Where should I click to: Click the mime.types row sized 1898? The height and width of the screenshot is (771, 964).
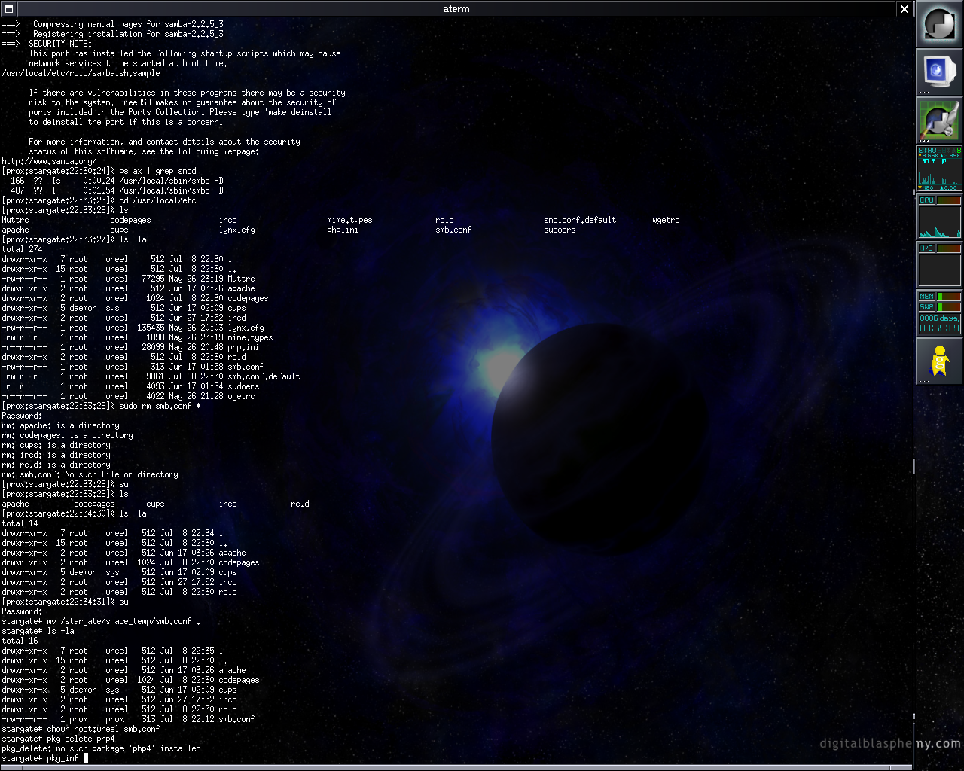tap(137, 337)
